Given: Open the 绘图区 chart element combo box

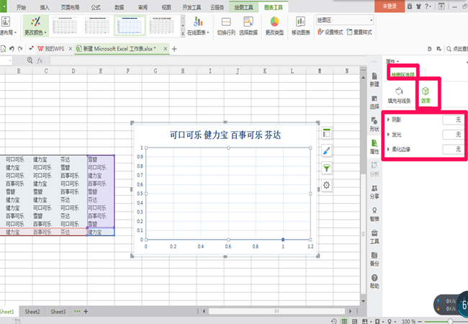Looking at the screenshot, I should [x=345, y=20].
